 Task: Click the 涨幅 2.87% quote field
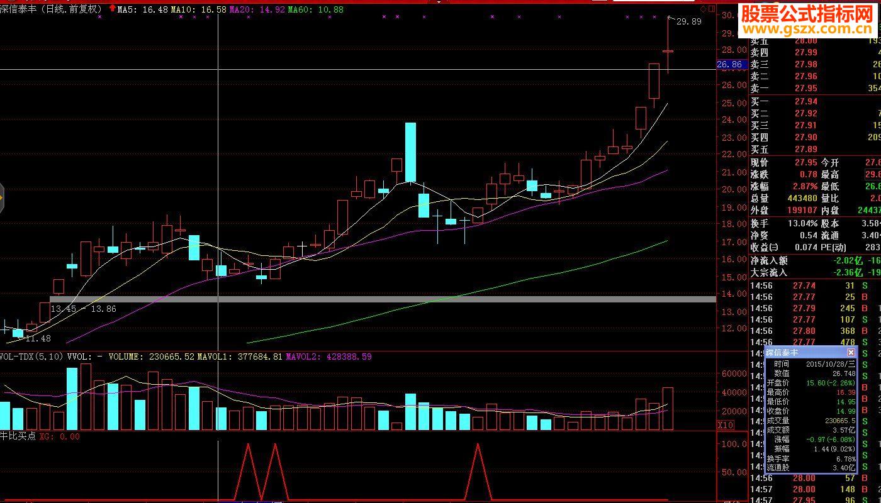[784, 187]
